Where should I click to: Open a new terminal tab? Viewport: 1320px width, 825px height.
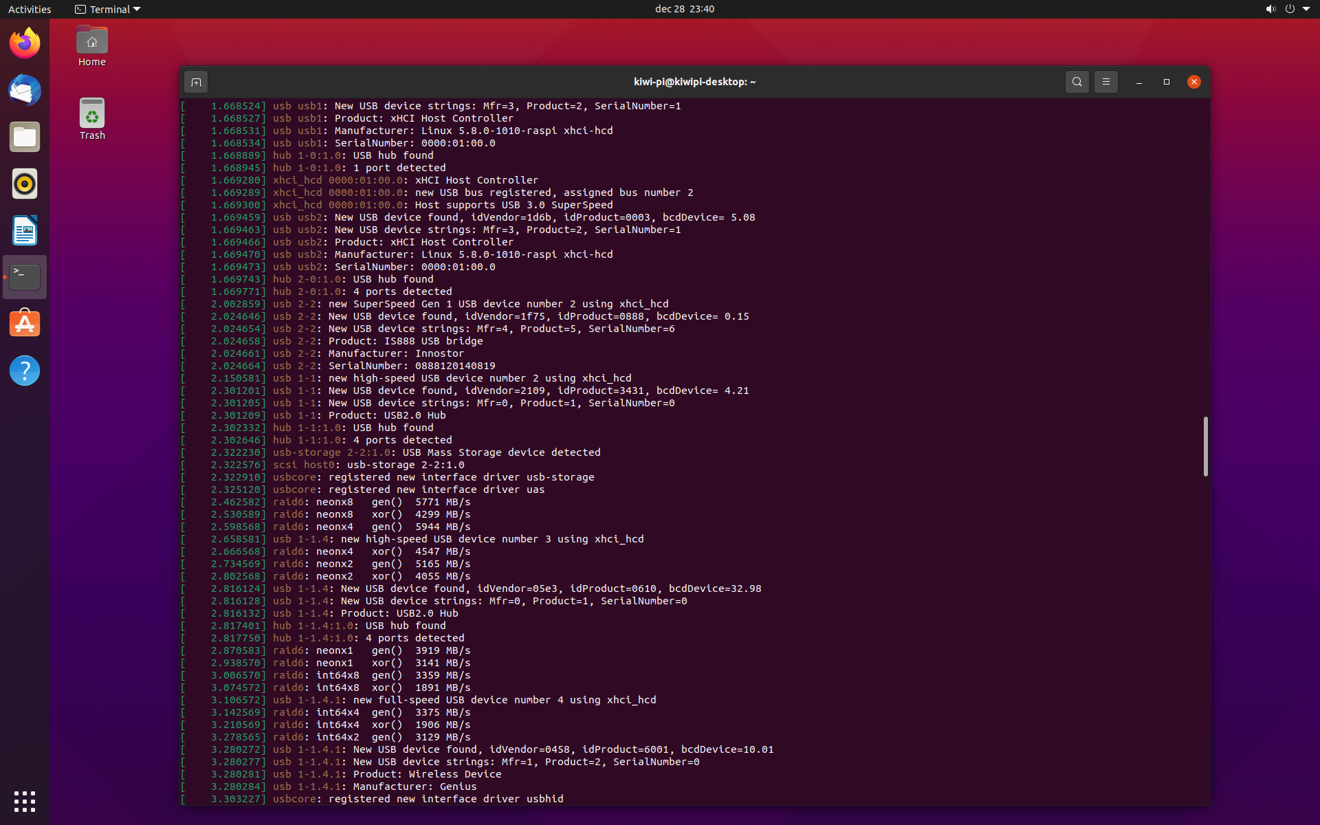coord(196,82)
